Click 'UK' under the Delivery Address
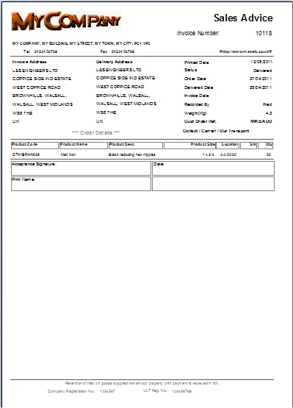Viewport: 293px width, 408px height. [x=100, y=121]
